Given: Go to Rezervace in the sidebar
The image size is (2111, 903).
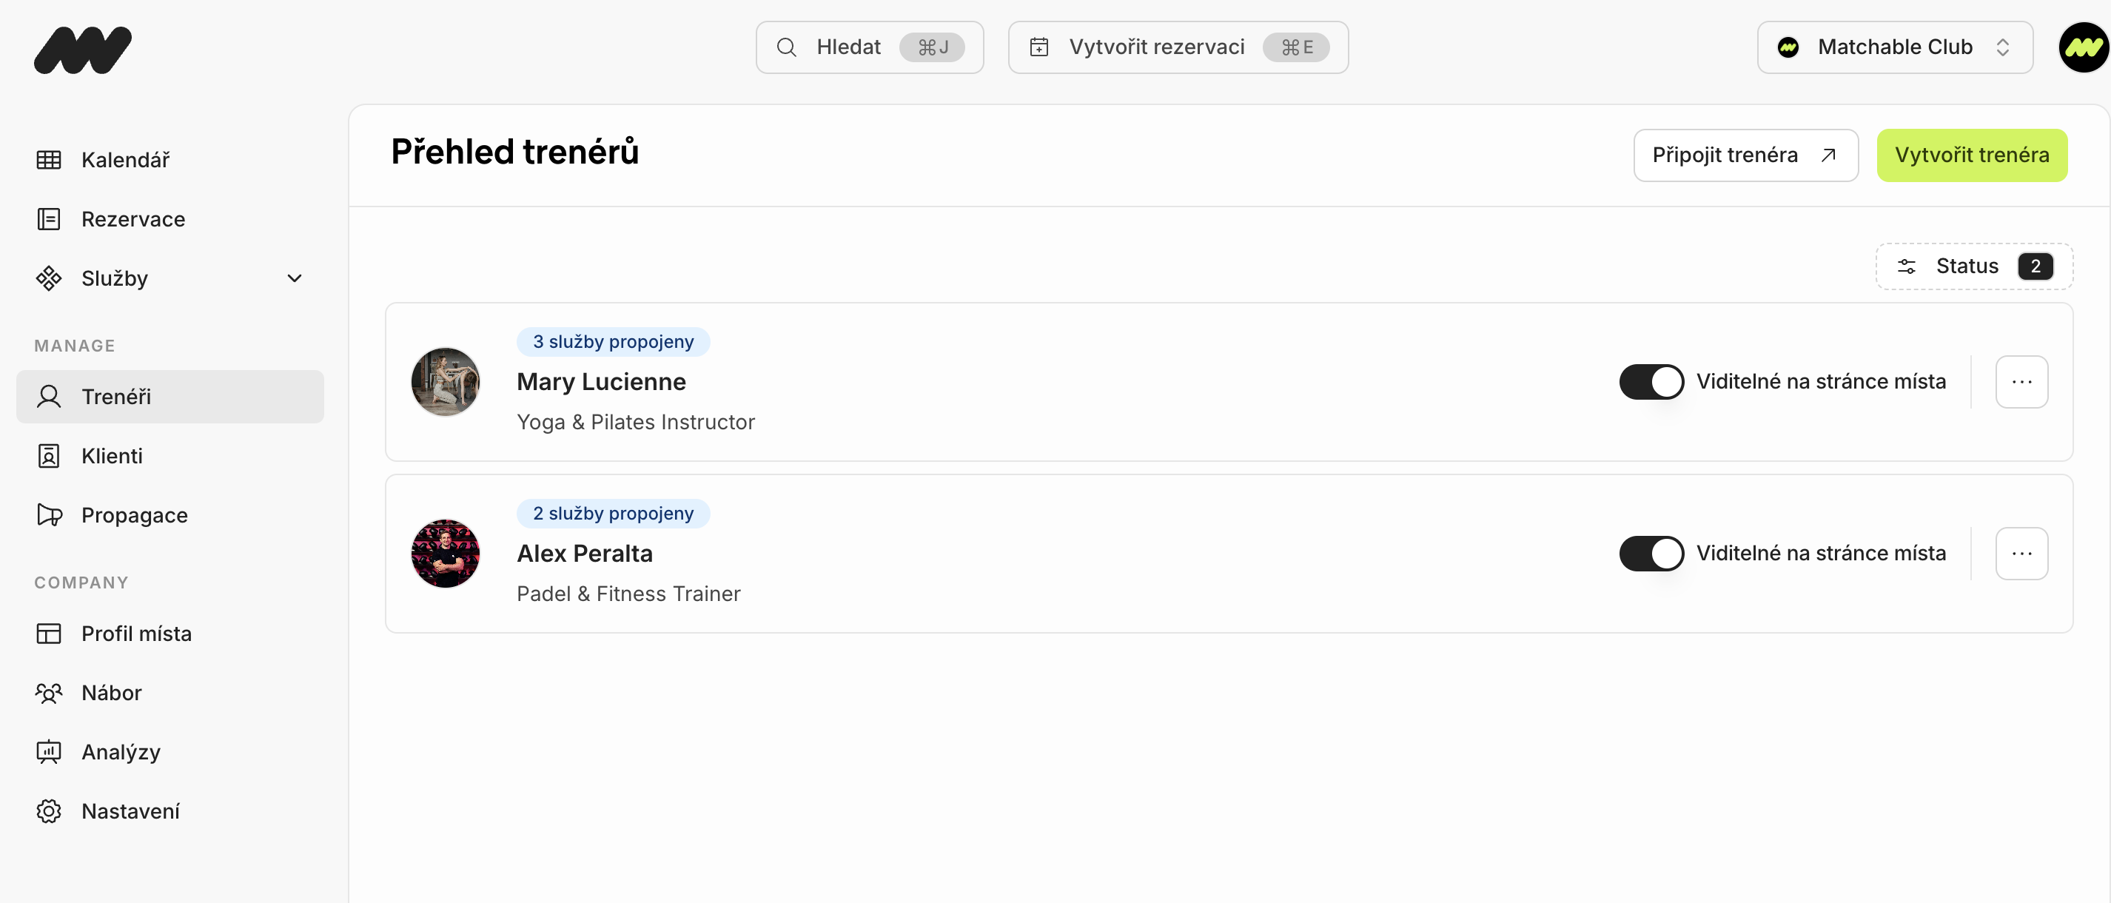Looking at the screenshot, I should point(132,219).
